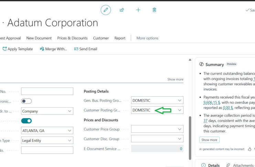The image size is (255, 167).
Task: Click the thumbs up feedback icon
Action: [249, 149]
